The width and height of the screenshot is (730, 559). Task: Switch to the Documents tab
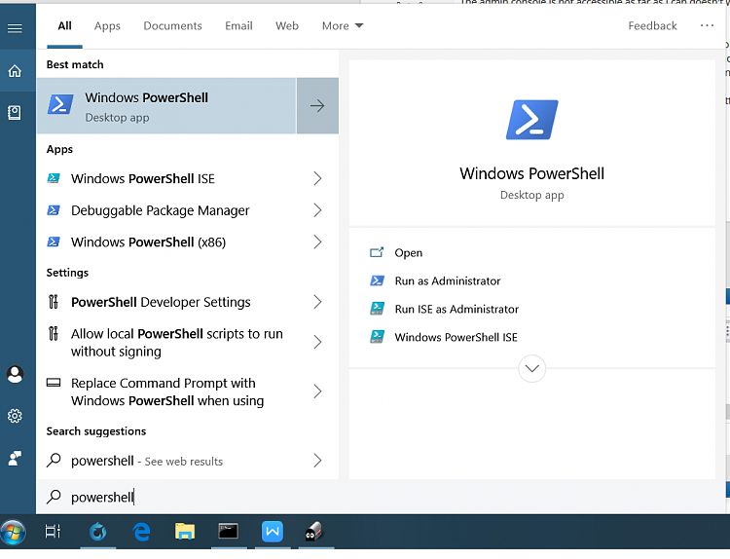[x=172, y=25]
